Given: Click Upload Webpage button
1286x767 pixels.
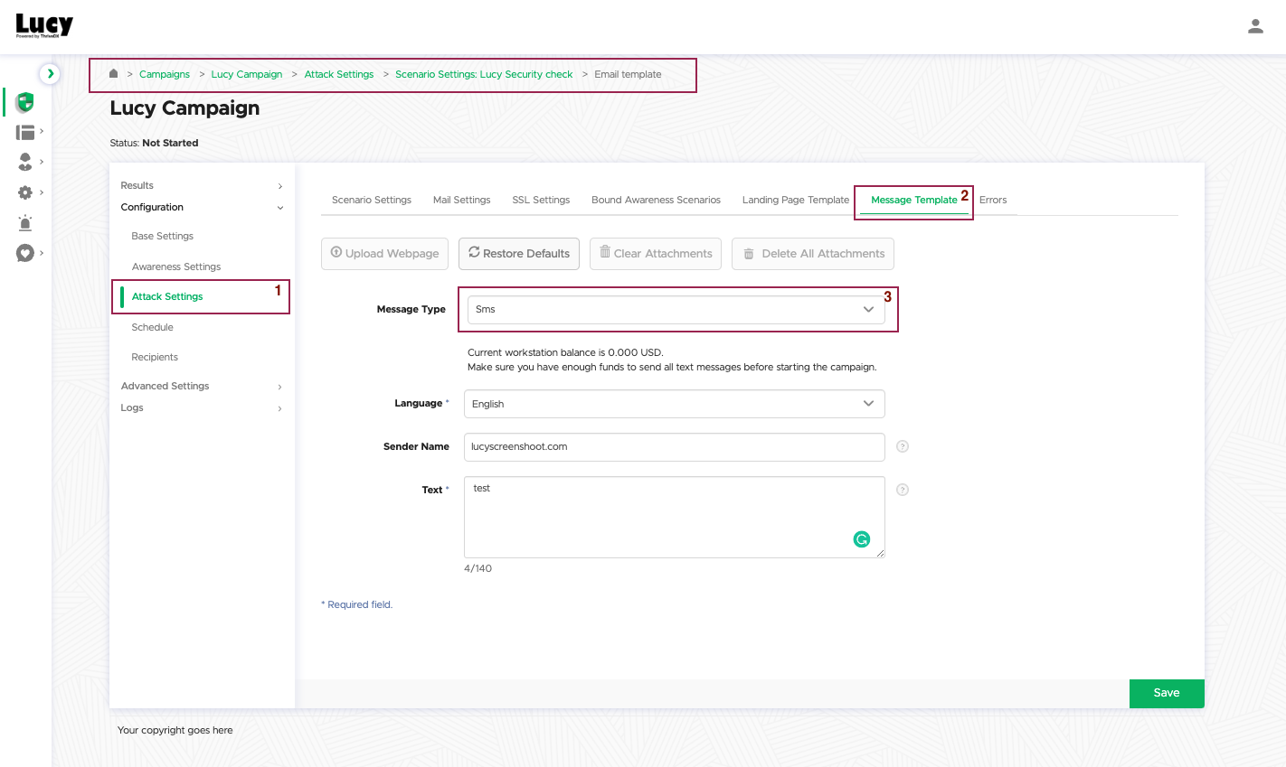Looking at the screenshot, I should click(384, 253).
